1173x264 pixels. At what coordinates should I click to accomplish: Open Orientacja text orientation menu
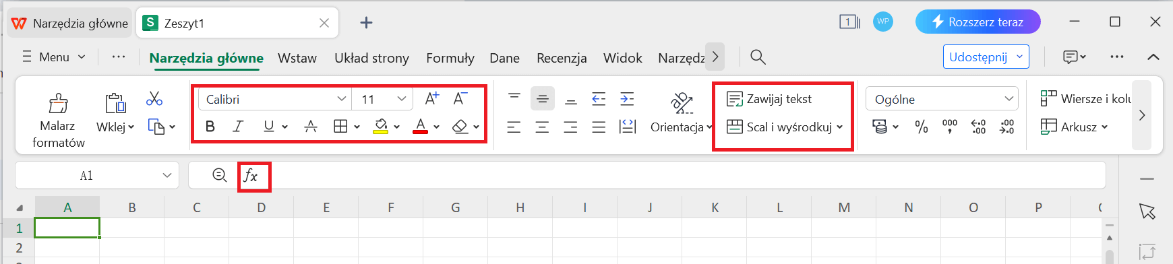click(682, 112)
